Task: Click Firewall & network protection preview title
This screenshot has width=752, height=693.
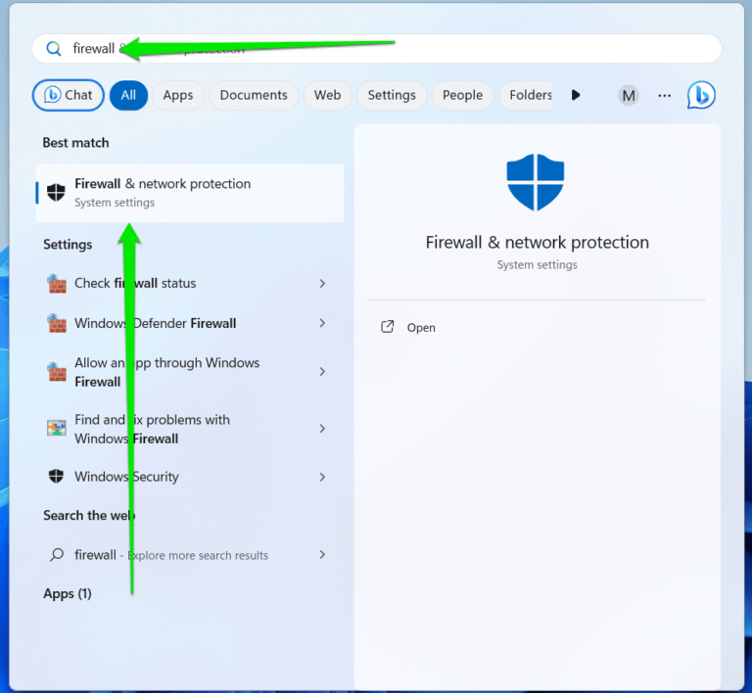Action: point(538,243)
